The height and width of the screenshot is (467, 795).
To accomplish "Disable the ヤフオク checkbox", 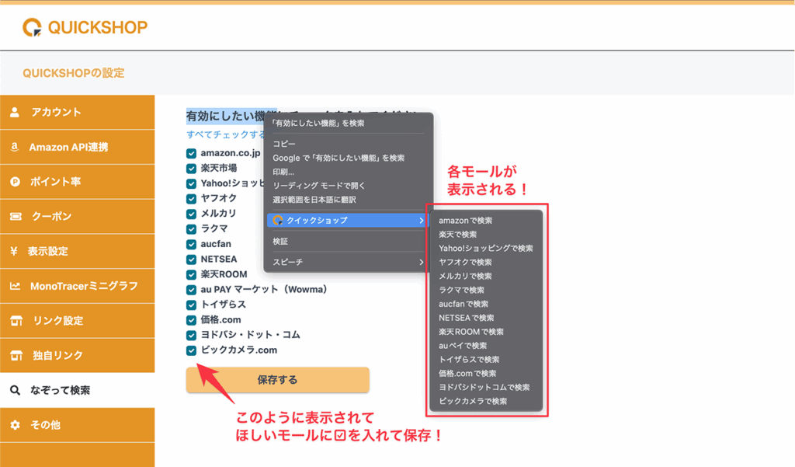I will pos(191,198).
